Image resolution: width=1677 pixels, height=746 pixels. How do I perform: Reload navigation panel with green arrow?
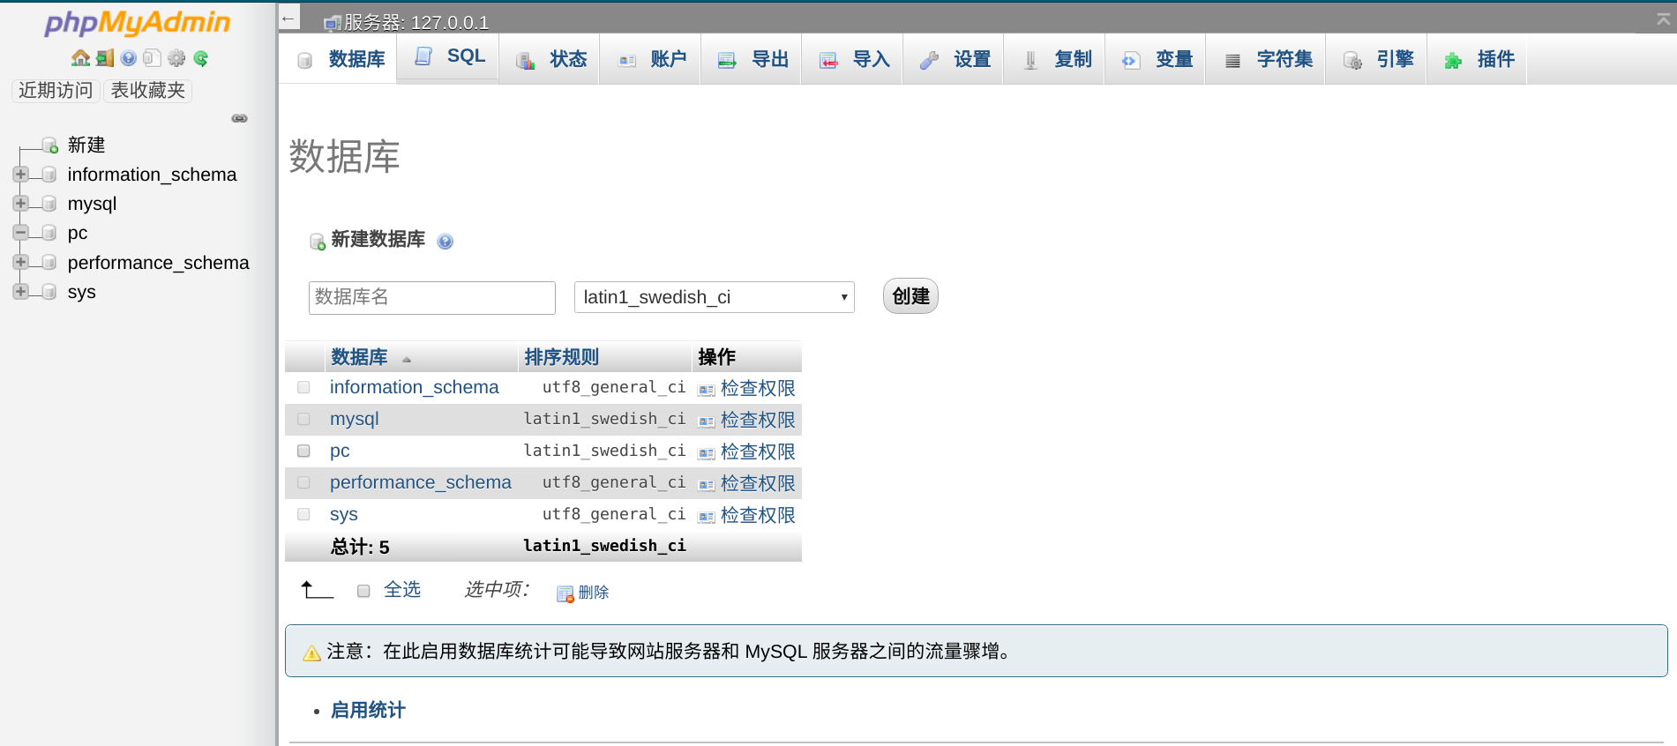tap(201, 58)
